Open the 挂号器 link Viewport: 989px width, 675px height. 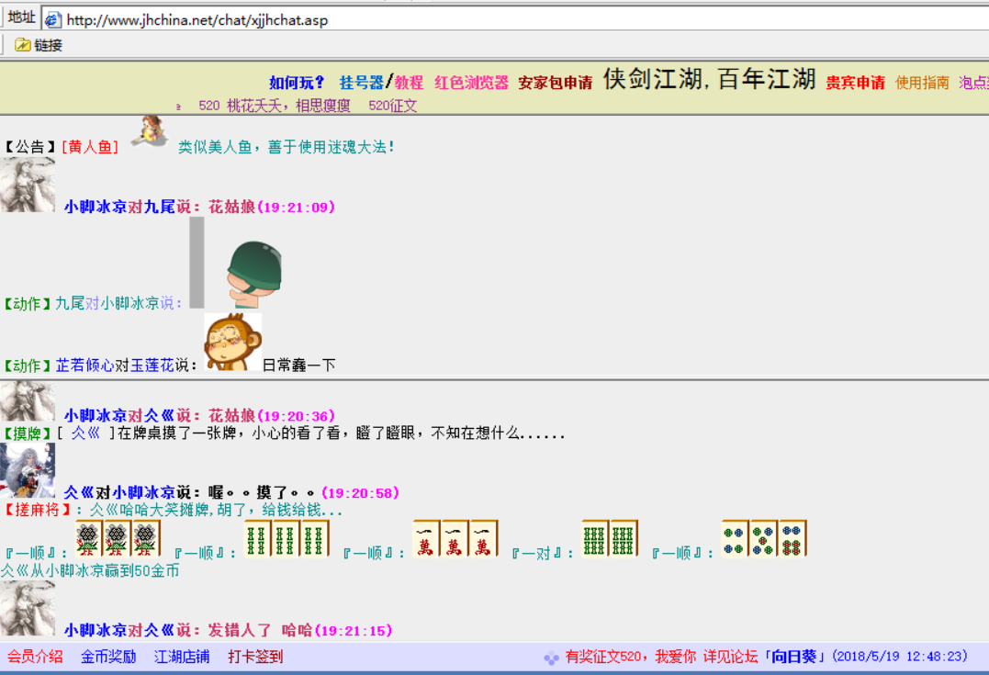click(x=362, y=83)
